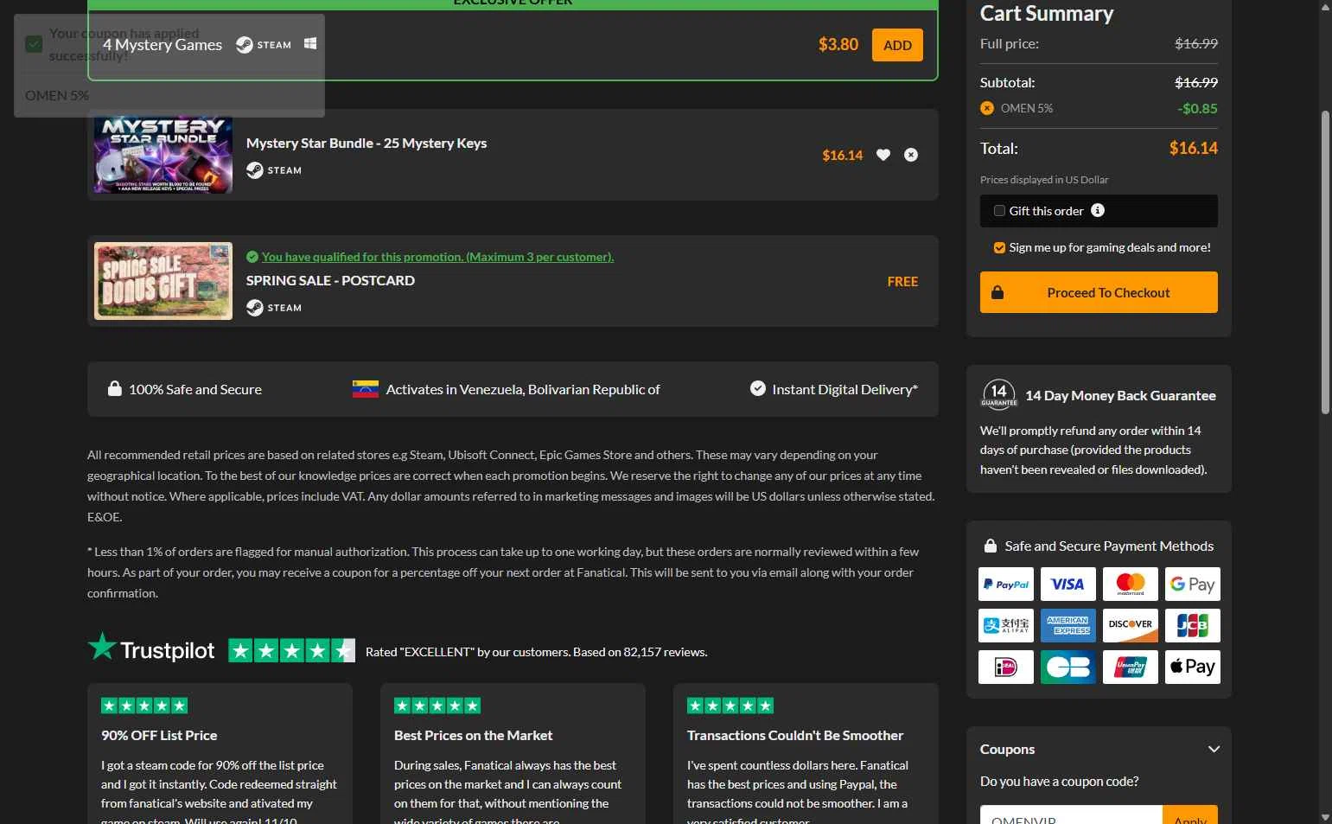
Task: Click the -$0.85 discount amount
Action: click(x=1197, y=108)
